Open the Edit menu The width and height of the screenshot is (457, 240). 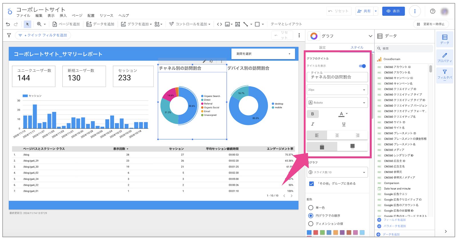[x=39, y=16]
